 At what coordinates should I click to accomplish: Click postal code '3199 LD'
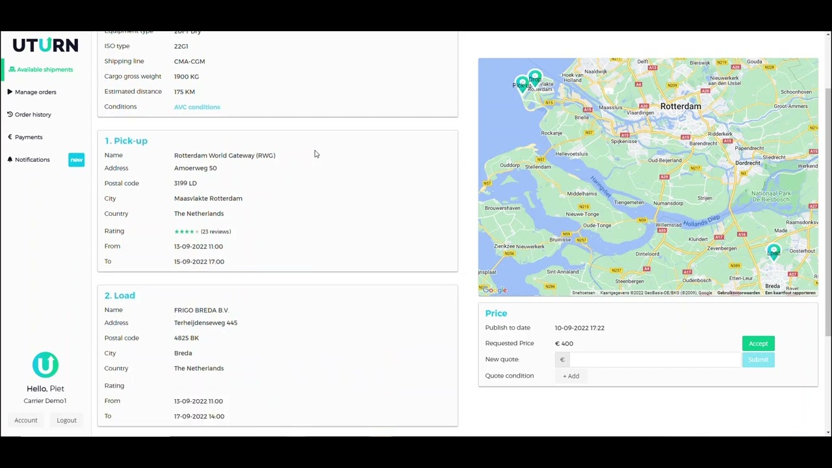pos(185,183)
